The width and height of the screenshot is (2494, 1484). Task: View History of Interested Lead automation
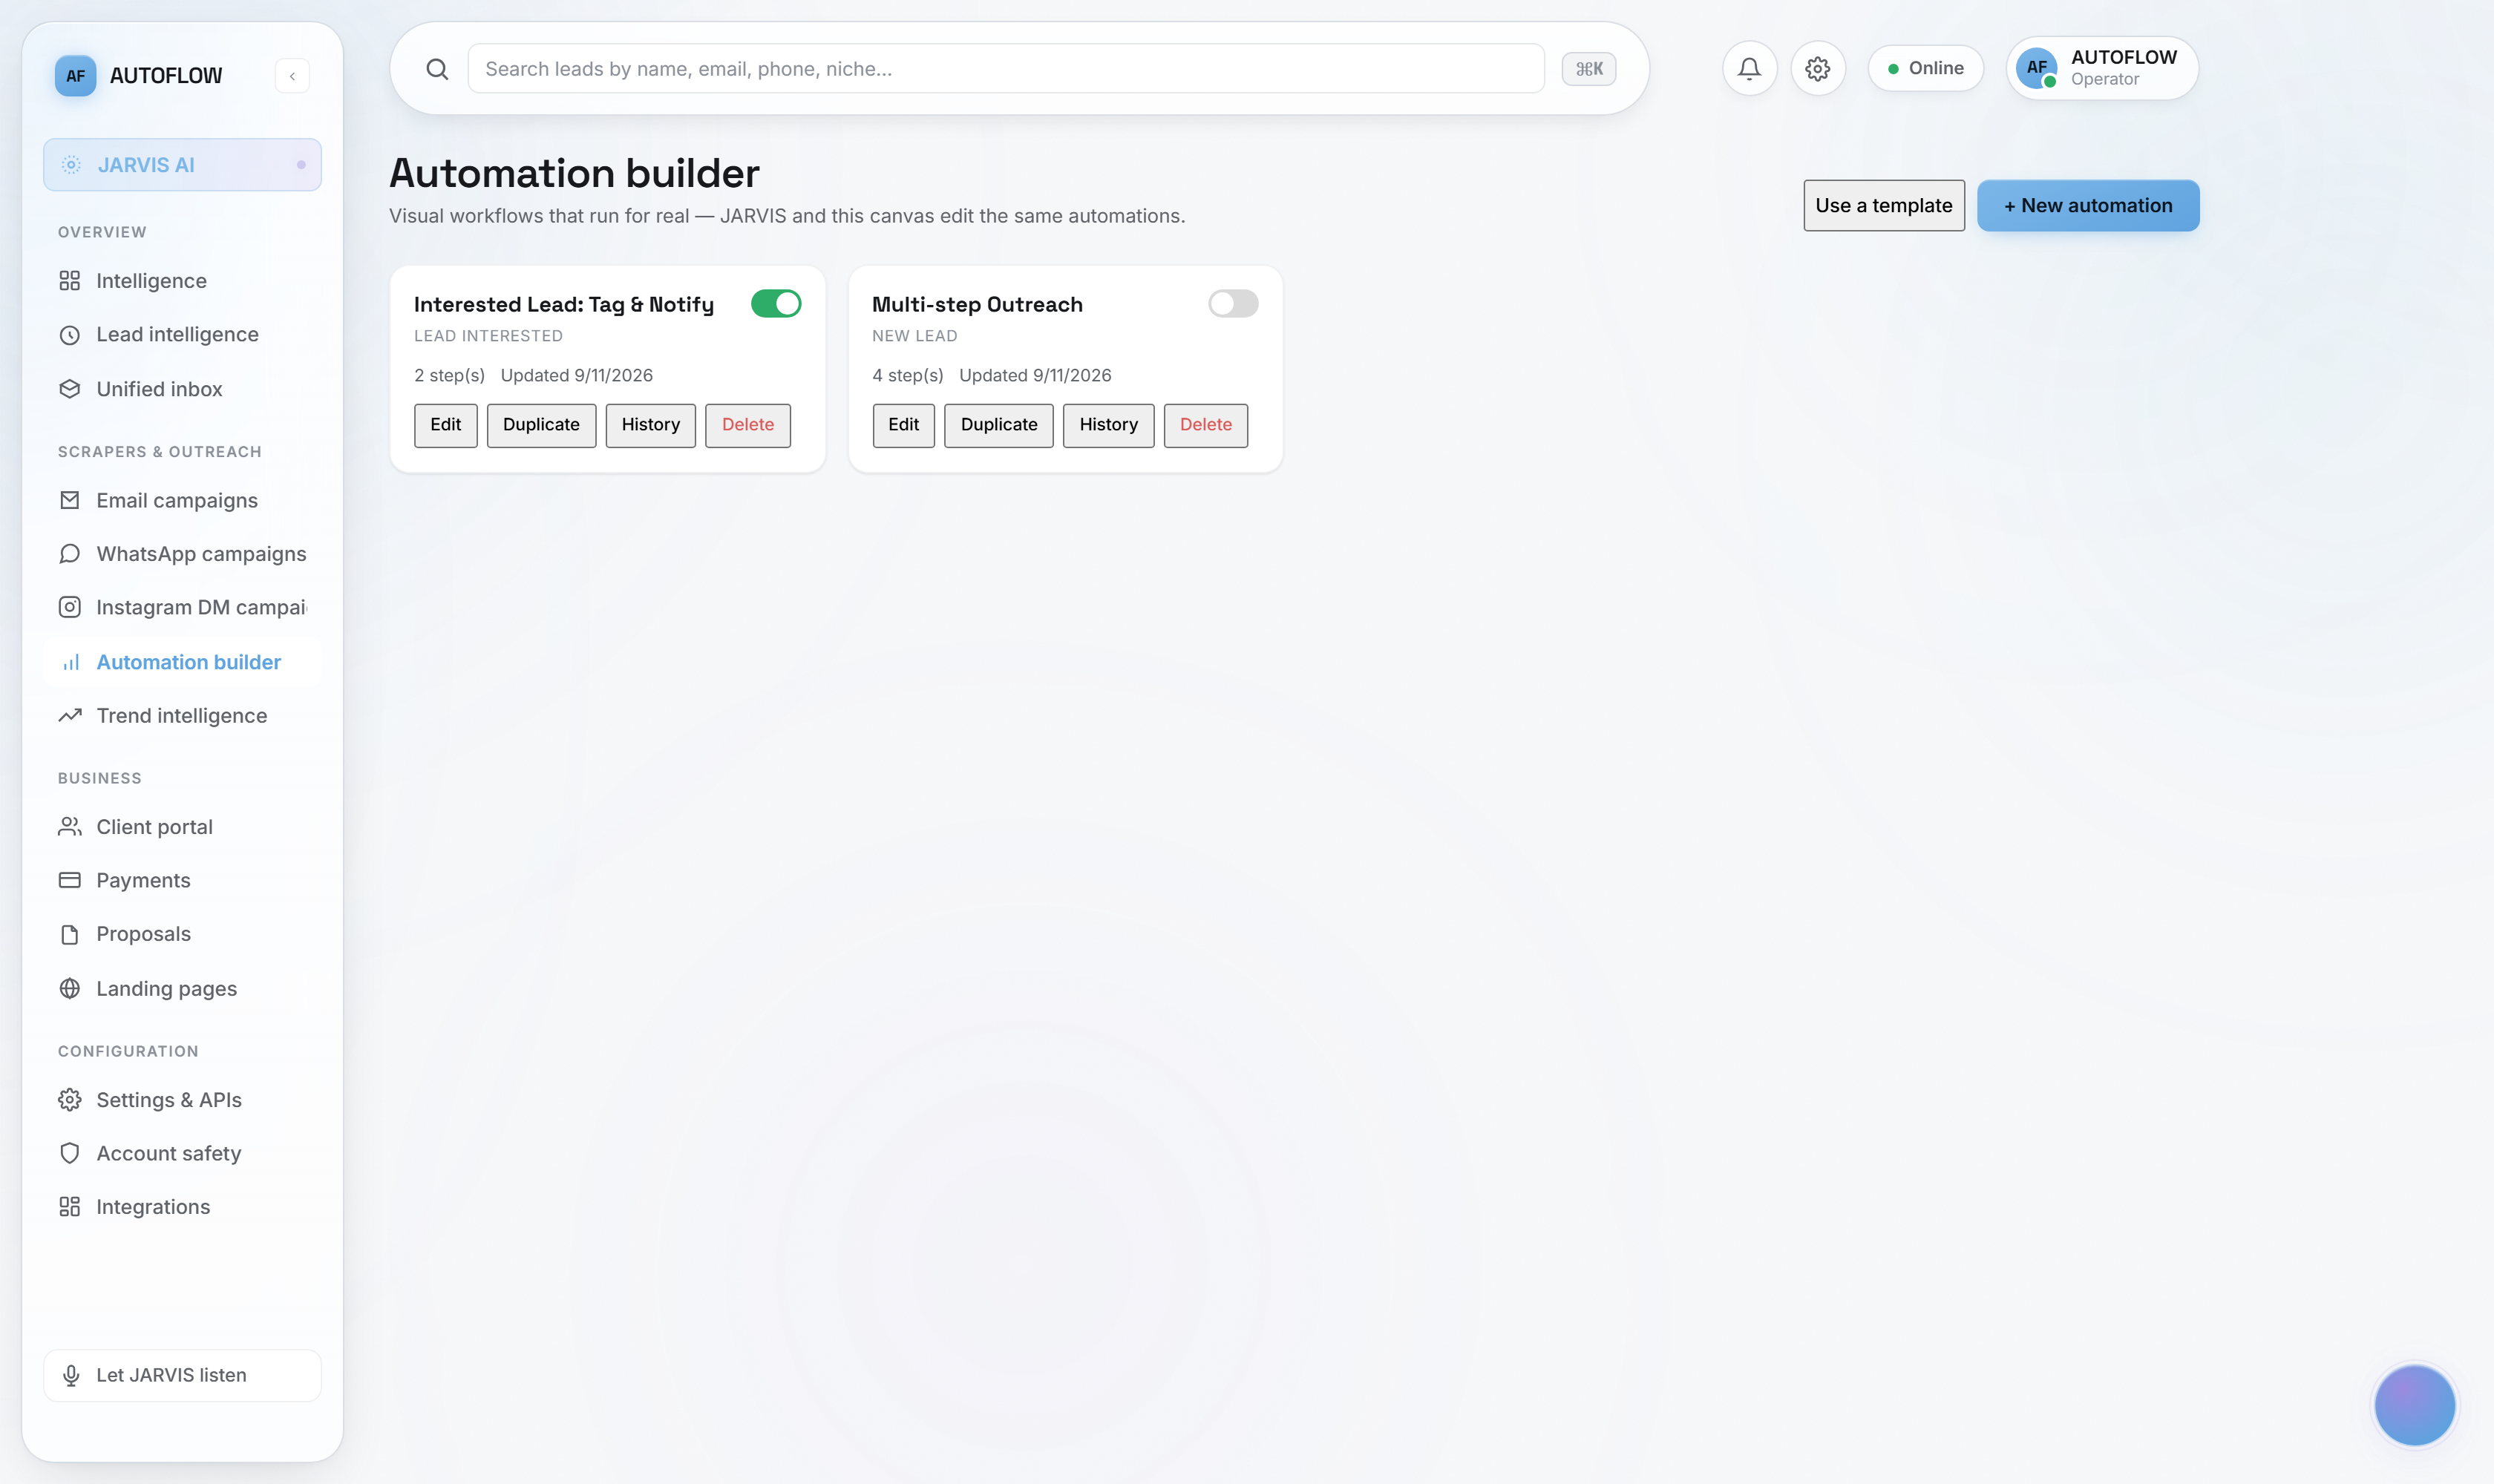(650, 425)
